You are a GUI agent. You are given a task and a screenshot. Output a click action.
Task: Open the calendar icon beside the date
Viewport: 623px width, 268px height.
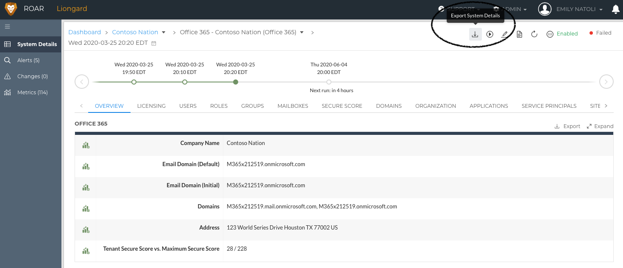point(154,43)
